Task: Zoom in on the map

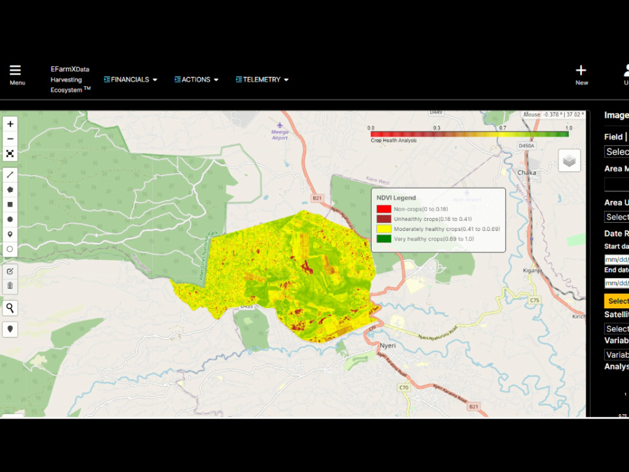Action: pos(10,124)
